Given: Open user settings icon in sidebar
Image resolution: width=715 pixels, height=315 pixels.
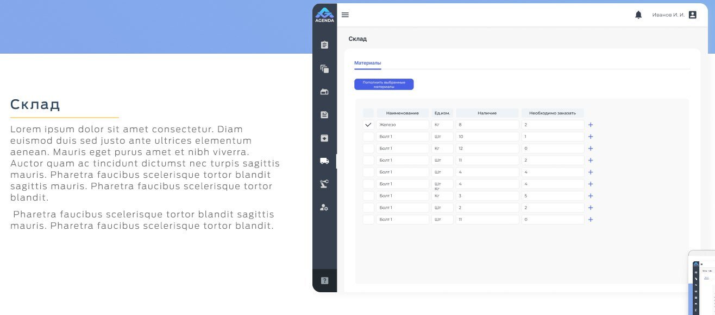Looking at the screenshot, I should pos(324,208).
